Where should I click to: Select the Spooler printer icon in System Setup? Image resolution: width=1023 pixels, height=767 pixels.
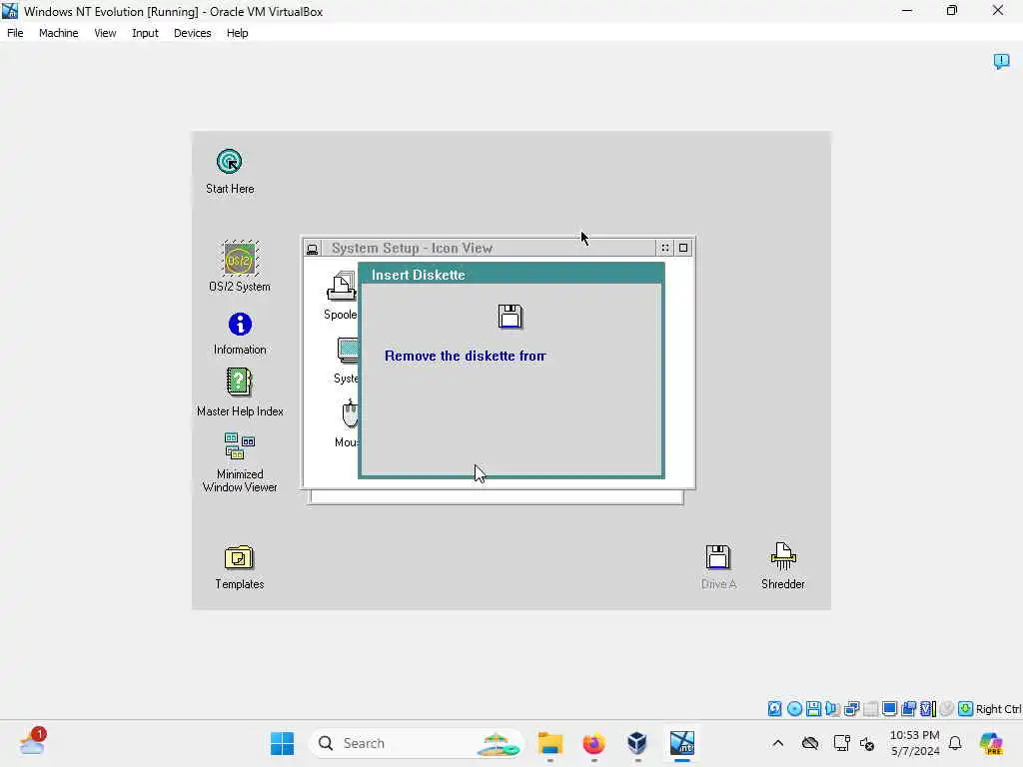tap(342, 287)
